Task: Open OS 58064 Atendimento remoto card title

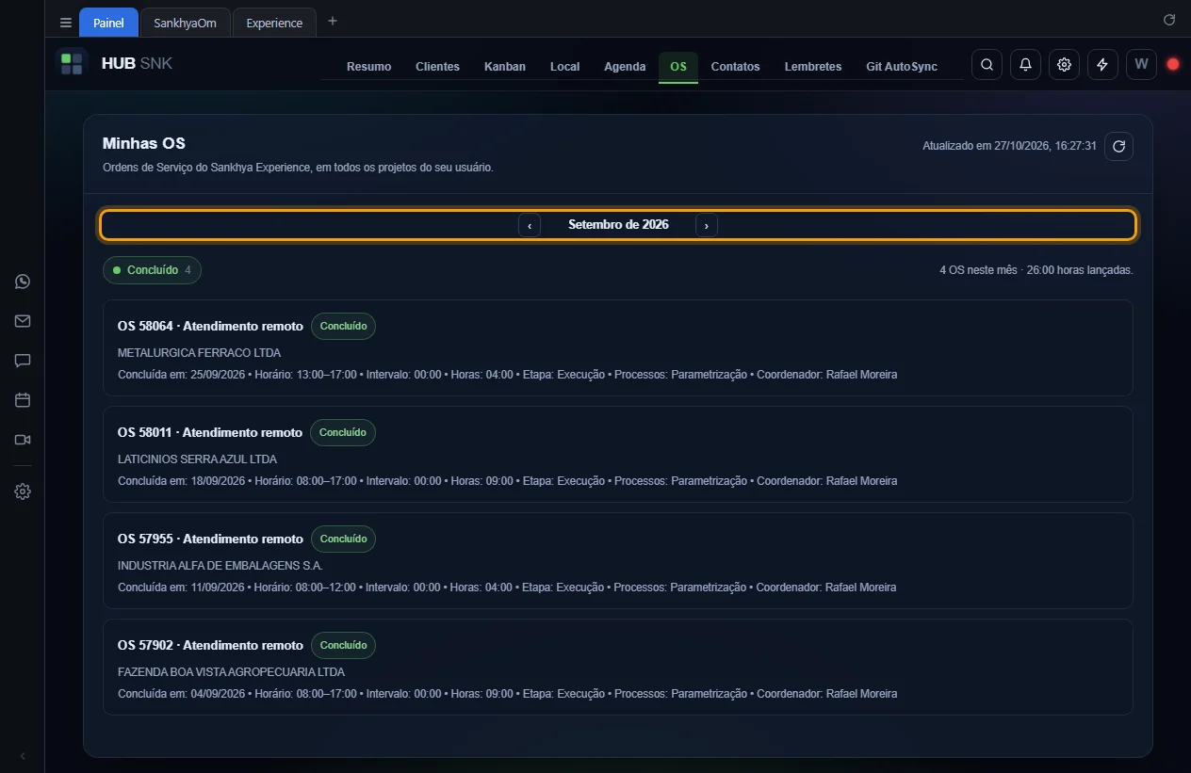Action: (x=210, y=327)
